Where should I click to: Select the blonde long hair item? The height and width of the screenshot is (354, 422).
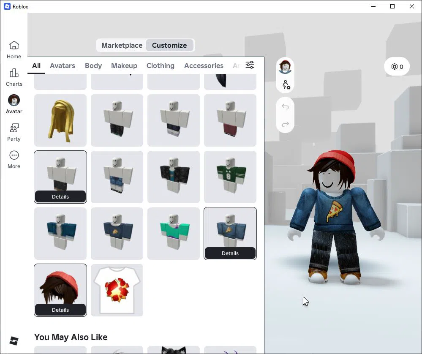coord(60,120)
